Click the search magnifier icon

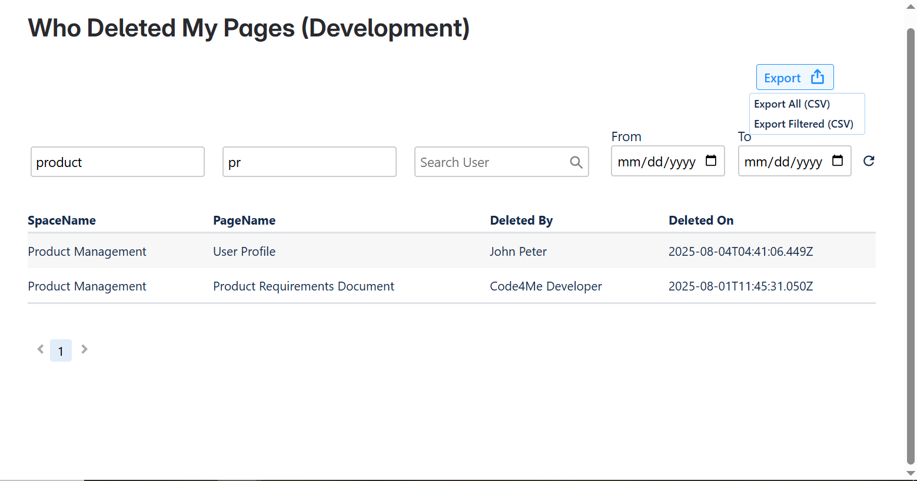(576, 162)
